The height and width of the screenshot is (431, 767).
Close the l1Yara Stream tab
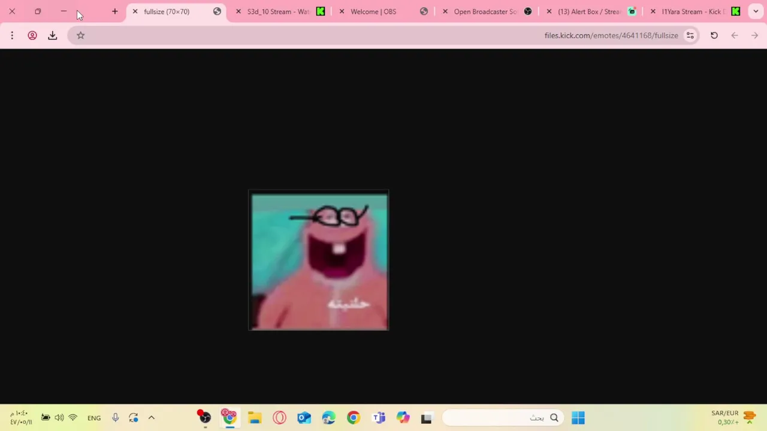click(x=653, y=11)
